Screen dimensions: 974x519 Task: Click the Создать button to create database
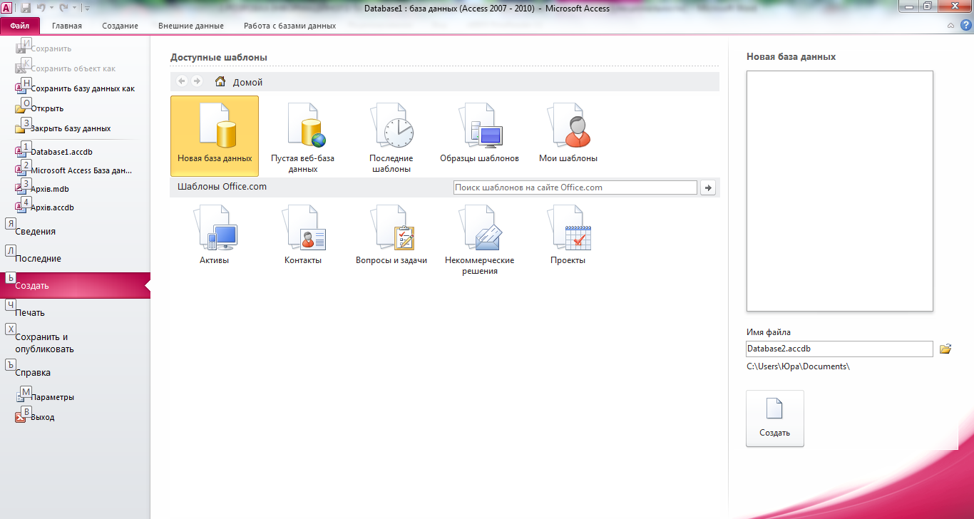775,418
